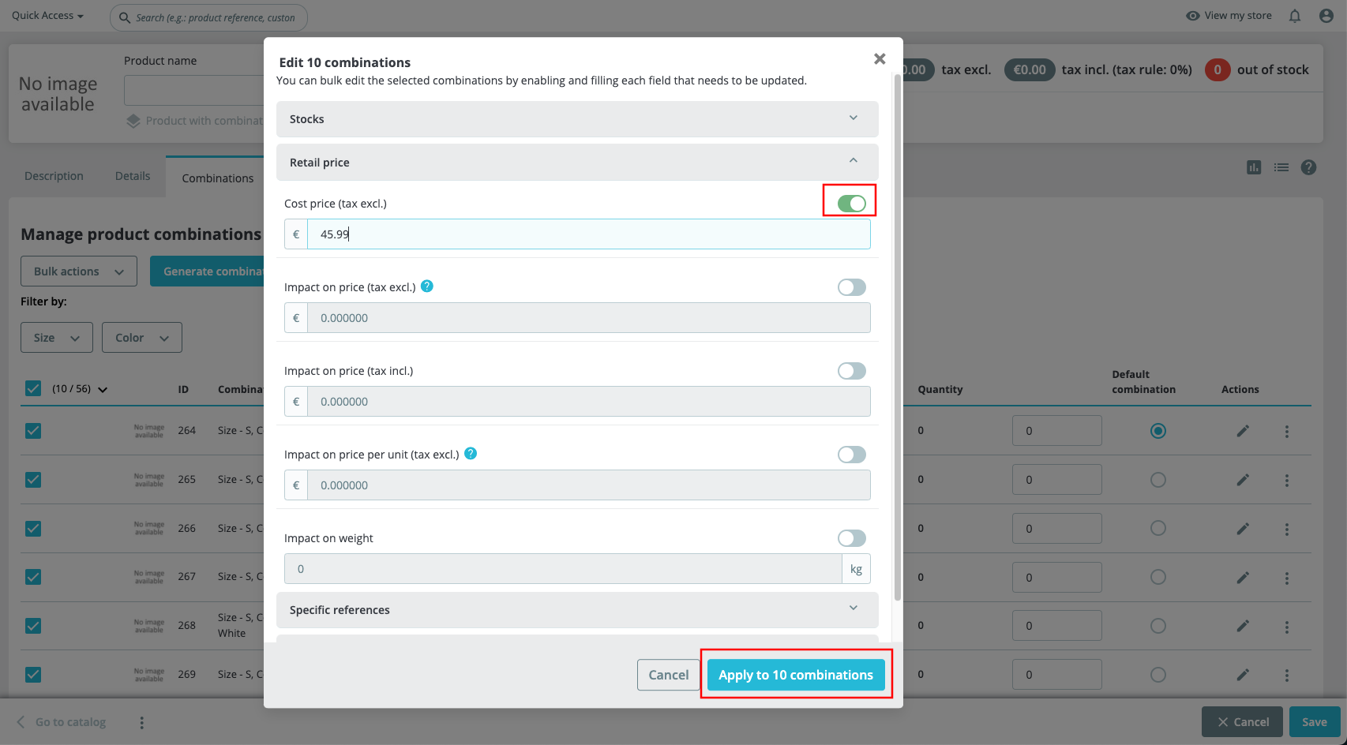Click help icon next to Impact on price (tax excl.)
This screenshot has height=745, width=1347.
tap(427, 286)
